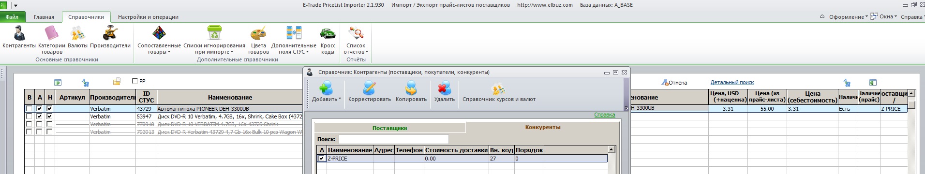The width and height of the screenshot is (925, 174).
Task: Open Категории товаров in the ribbon
Action: (51, 40)
